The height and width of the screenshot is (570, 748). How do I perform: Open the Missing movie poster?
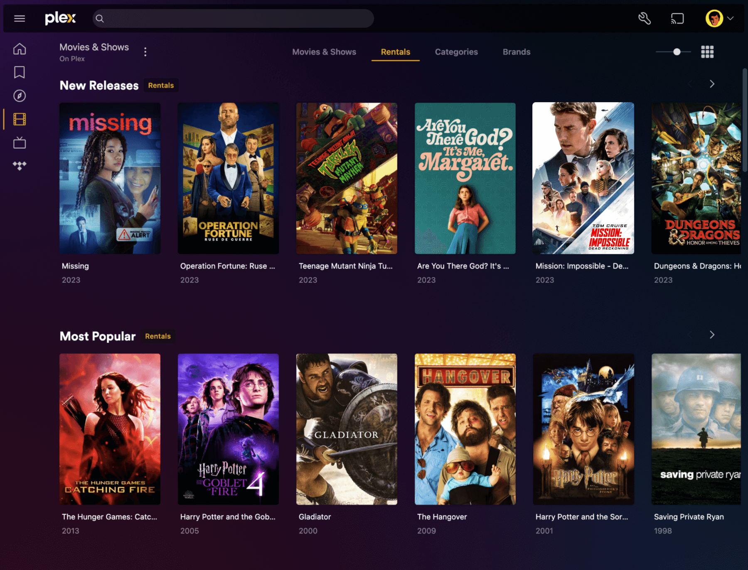(x=110, y=179)
